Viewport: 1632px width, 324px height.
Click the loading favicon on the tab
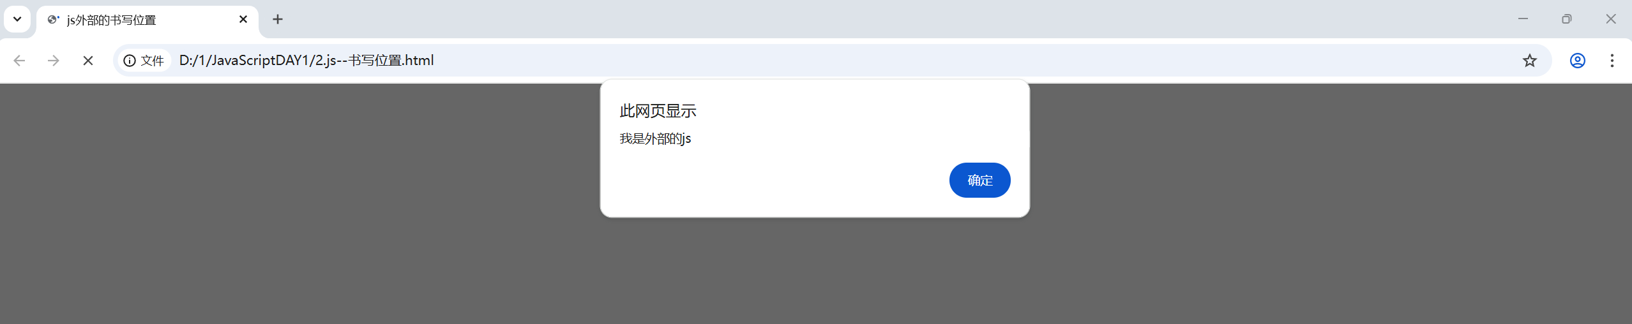pos(53,20)
